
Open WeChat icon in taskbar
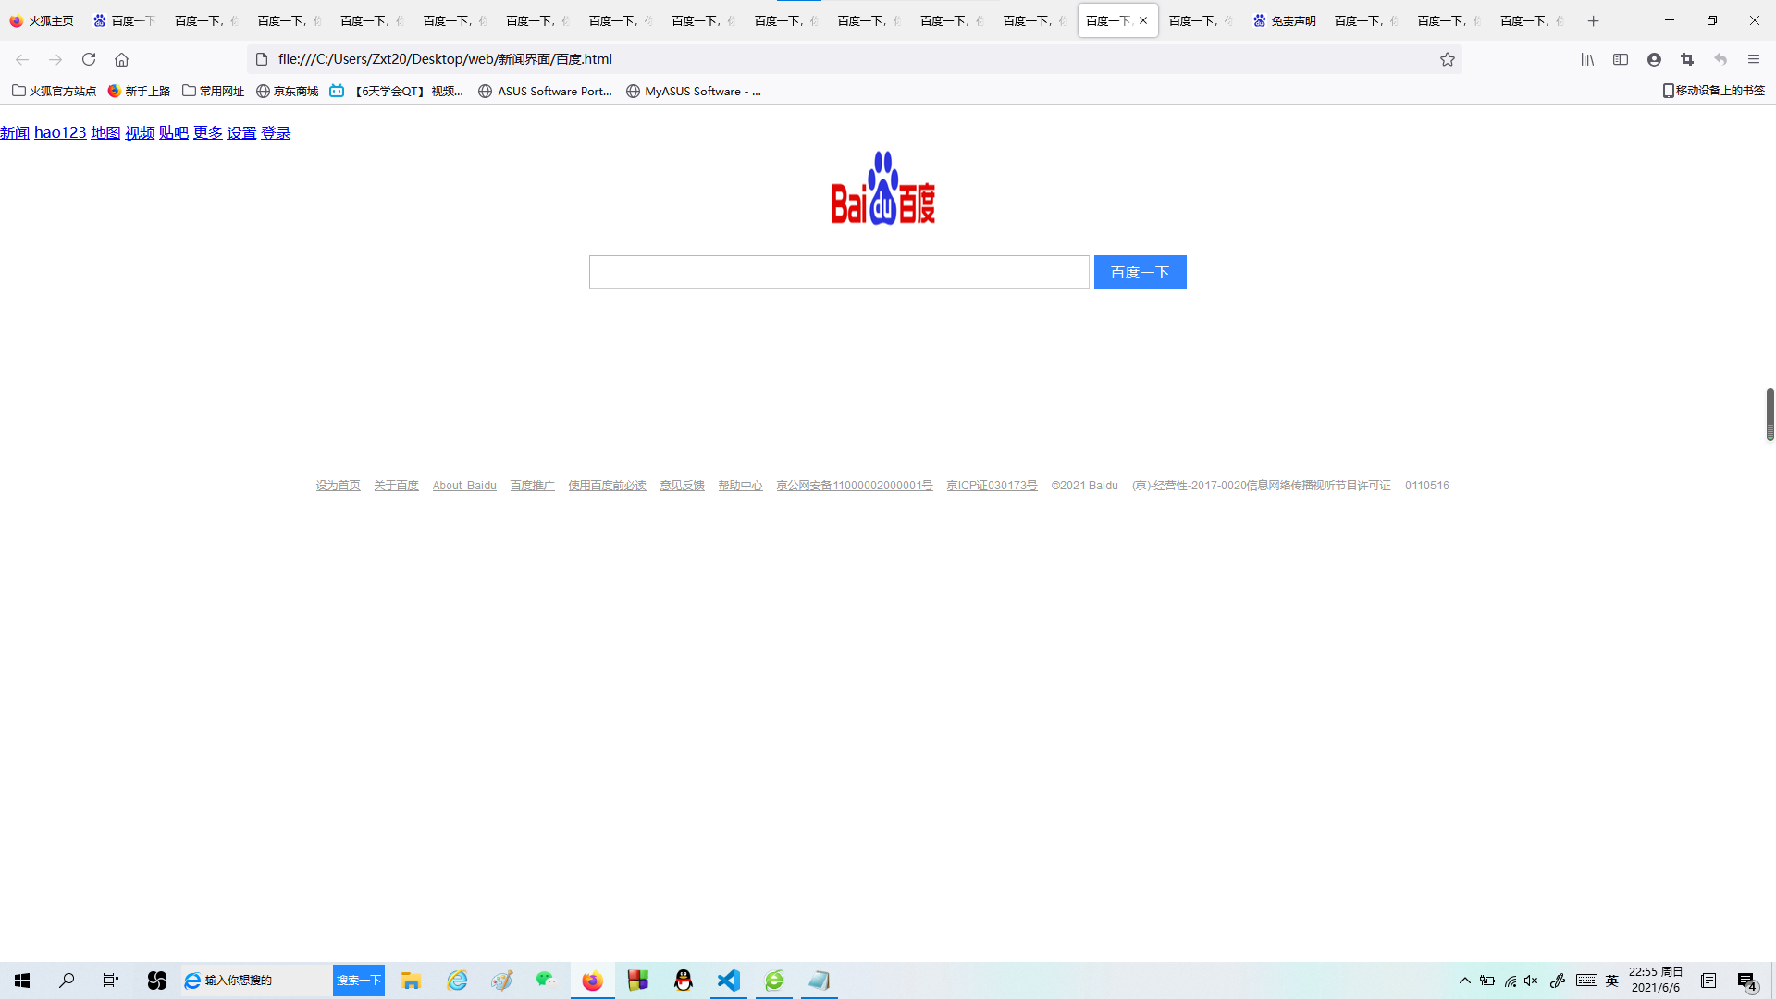(x=546, y=980)
